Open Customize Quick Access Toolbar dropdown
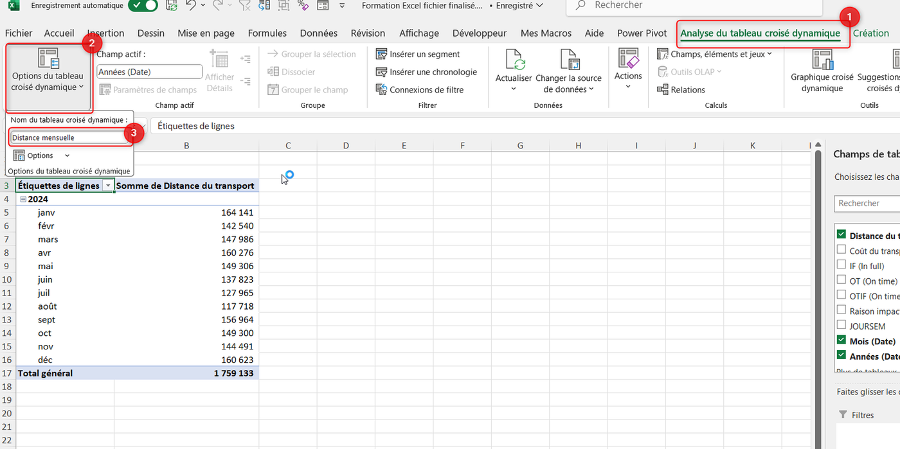 point(342,6)
